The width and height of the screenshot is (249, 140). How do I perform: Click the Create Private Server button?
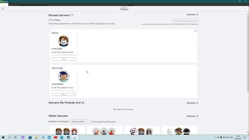click(185, 21)
